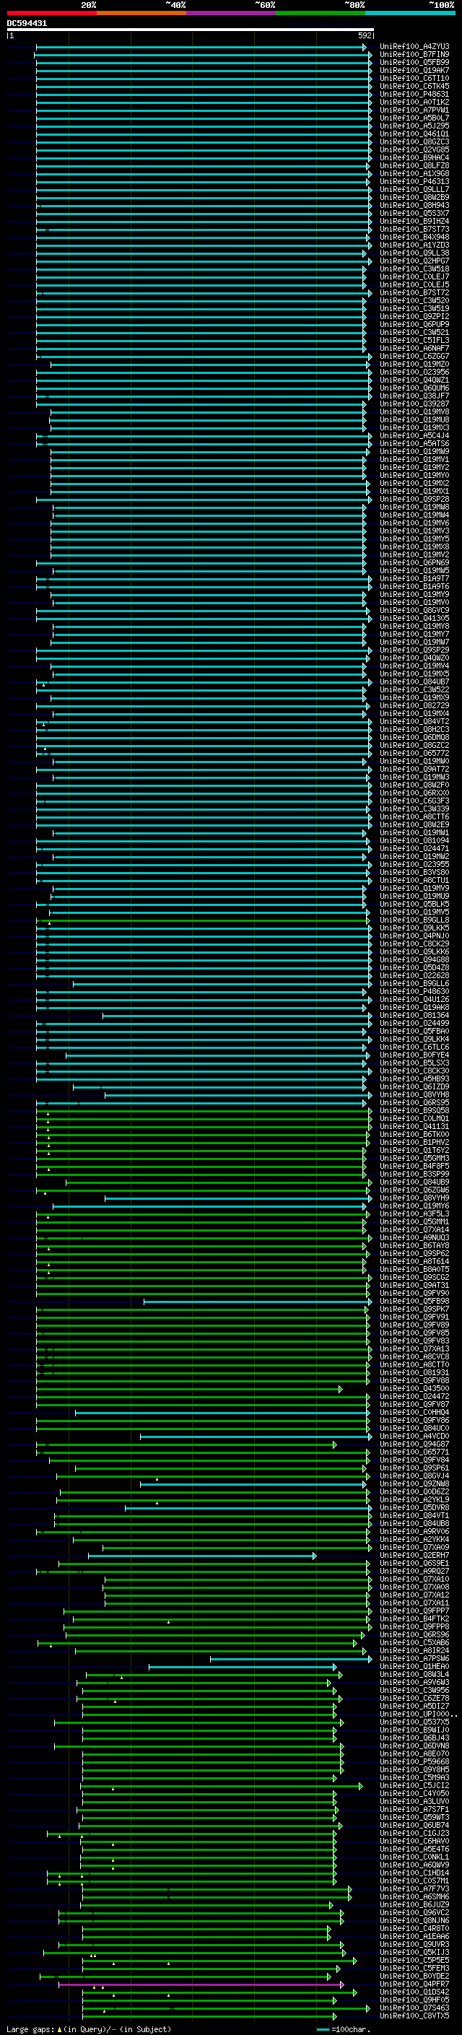Select hit label UniRef100_O23956

point(414,372)
